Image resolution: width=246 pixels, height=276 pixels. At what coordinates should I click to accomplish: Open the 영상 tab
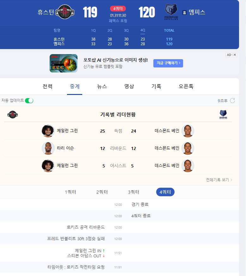(x=129, y=86)
